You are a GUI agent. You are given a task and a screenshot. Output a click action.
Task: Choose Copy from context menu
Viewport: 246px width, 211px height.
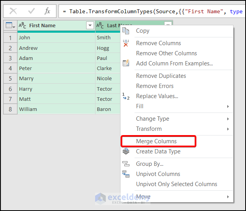[177, 31]
